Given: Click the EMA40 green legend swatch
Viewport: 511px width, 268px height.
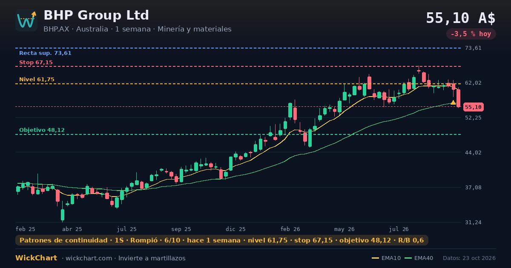Looking at the screenshot, I should [x=408, y=258].
